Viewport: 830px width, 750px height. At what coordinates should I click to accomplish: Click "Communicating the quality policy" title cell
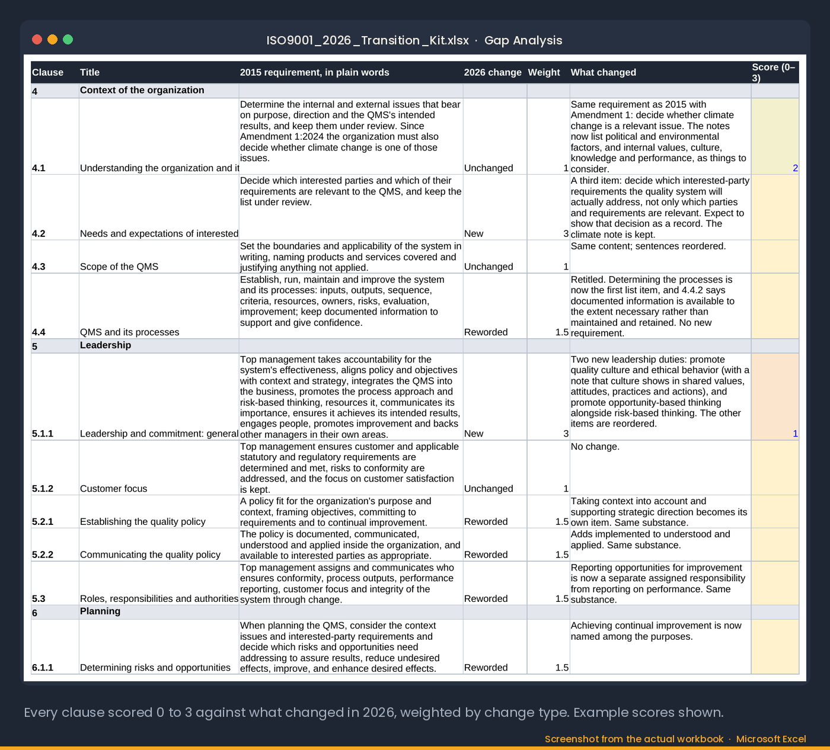pos(159,544)
